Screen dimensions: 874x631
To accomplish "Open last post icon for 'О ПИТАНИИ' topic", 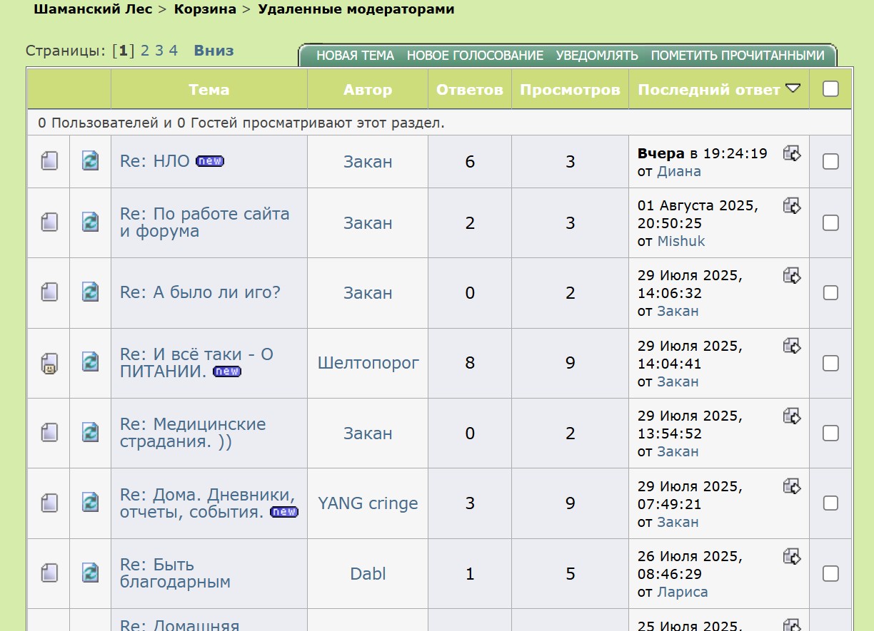I will pos(792,346).
